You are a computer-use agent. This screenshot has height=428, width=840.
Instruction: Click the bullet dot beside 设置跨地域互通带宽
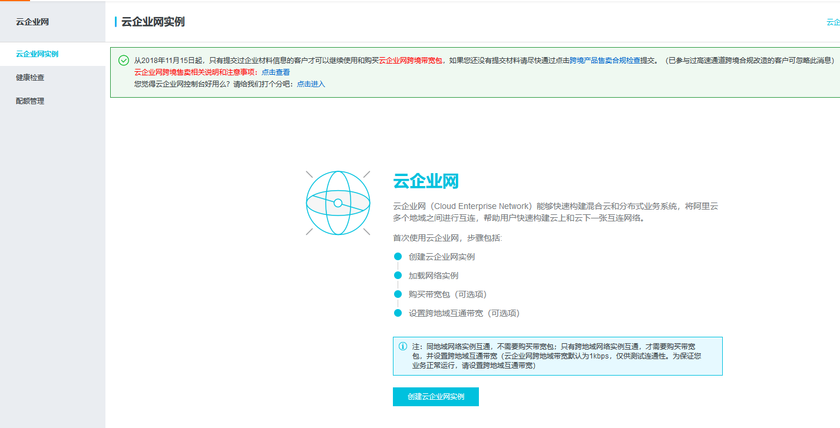[x=398, y=313]
